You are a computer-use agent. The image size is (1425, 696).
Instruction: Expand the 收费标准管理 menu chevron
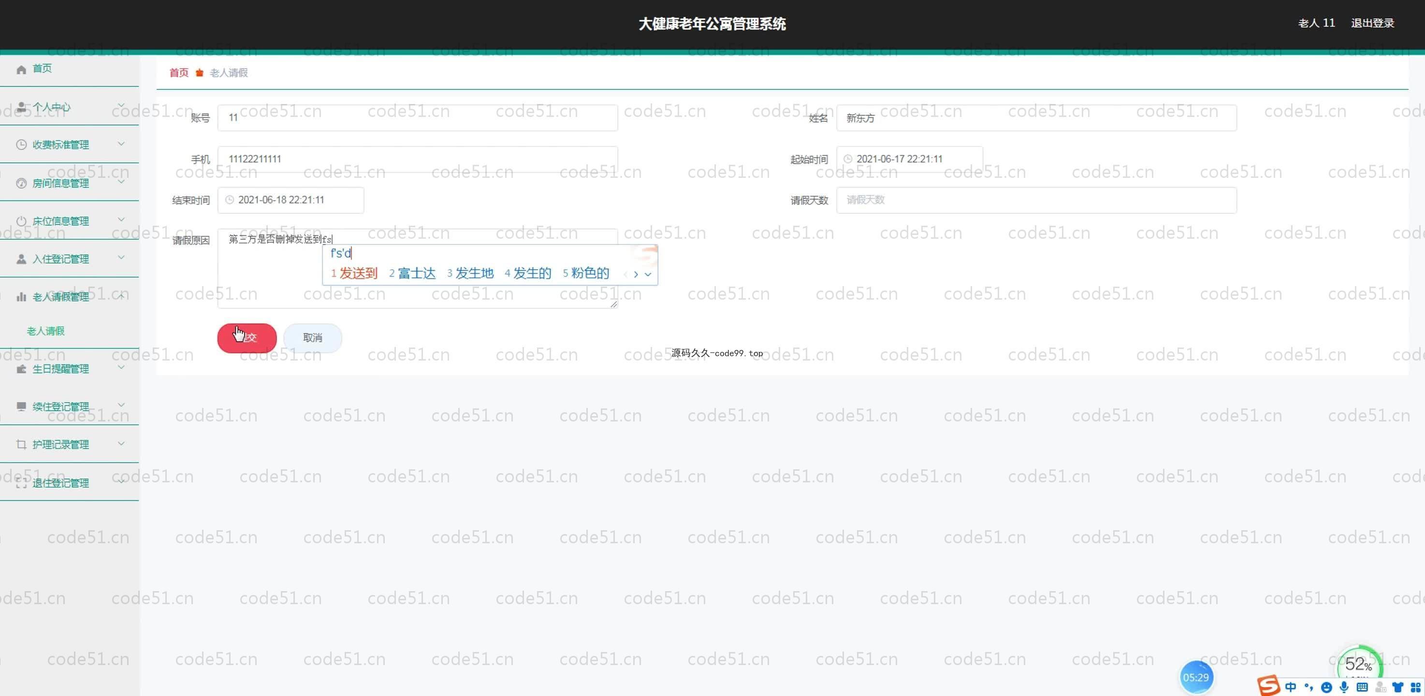[120, 144]
